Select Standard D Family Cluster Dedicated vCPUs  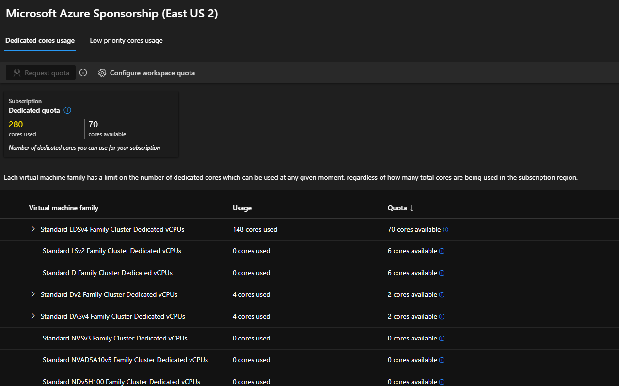click(108, 273)
